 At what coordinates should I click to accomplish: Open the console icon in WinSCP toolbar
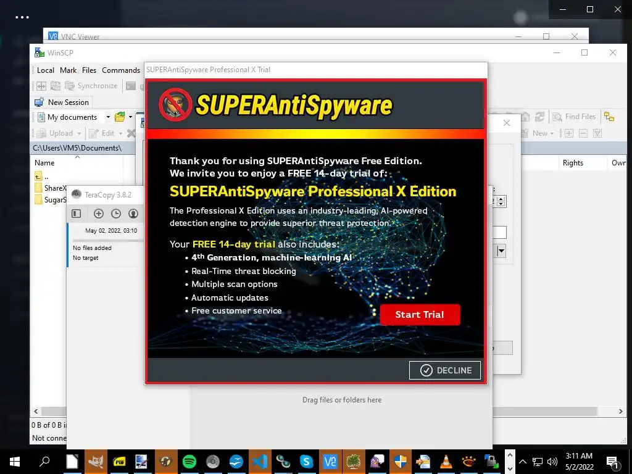click(131, 86)
